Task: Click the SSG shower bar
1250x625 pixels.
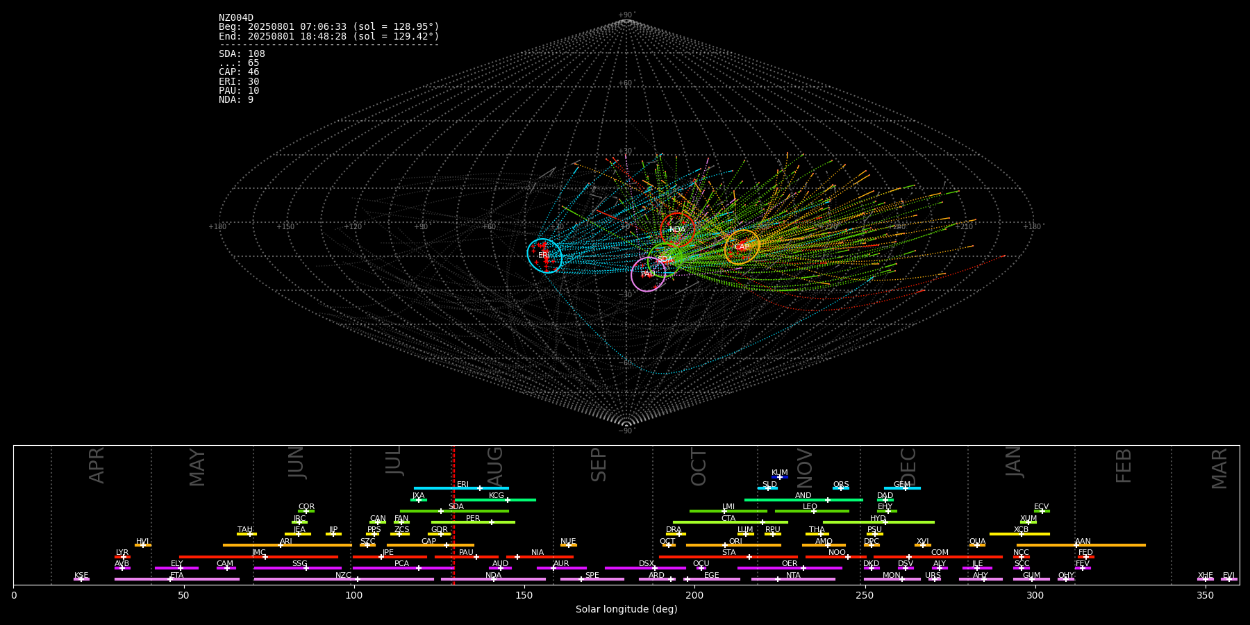Action: point(298,568)
